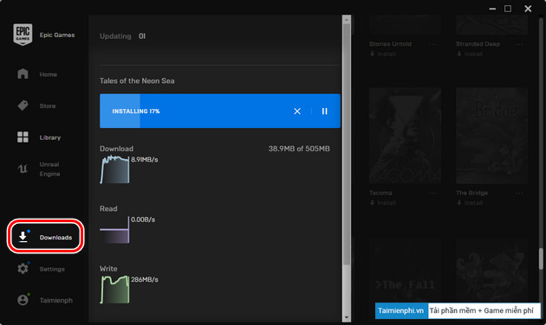Select Library in the sidebar

(49, 137)
